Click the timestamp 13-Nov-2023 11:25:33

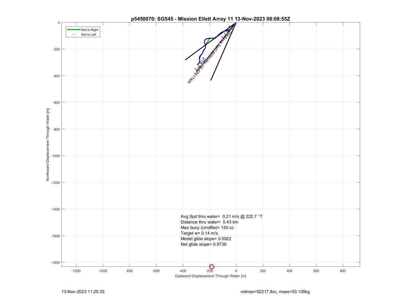(83, 292)
